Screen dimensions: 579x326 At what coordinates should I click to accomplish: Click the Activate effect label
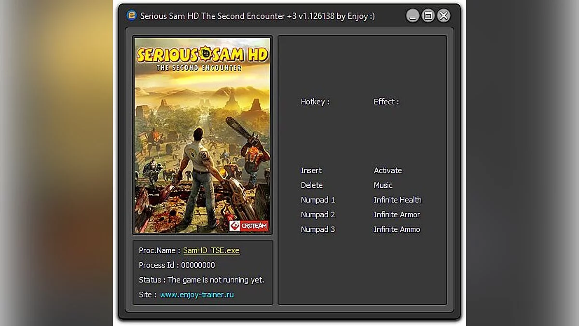(x=388, y=170)
